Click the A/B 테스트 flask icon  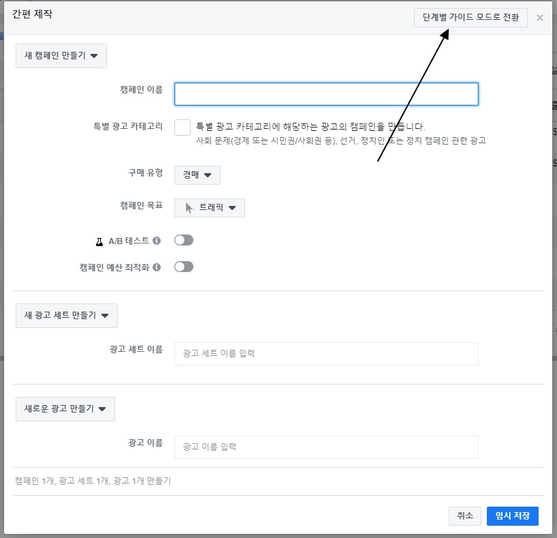[x=100, y=239]
